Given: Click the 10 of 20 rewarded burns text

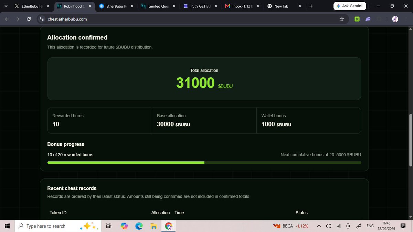Looking at the screenshot, I should 70,155.
